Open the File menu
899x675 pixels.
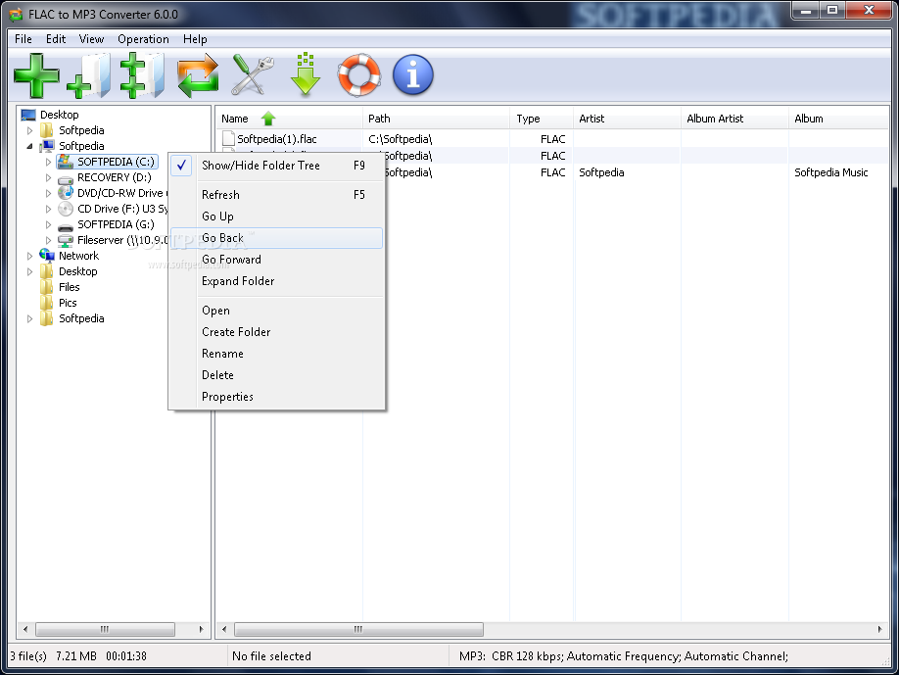click(24, 39)
